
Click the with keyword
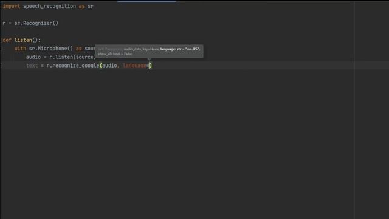(x=20, y=49)
